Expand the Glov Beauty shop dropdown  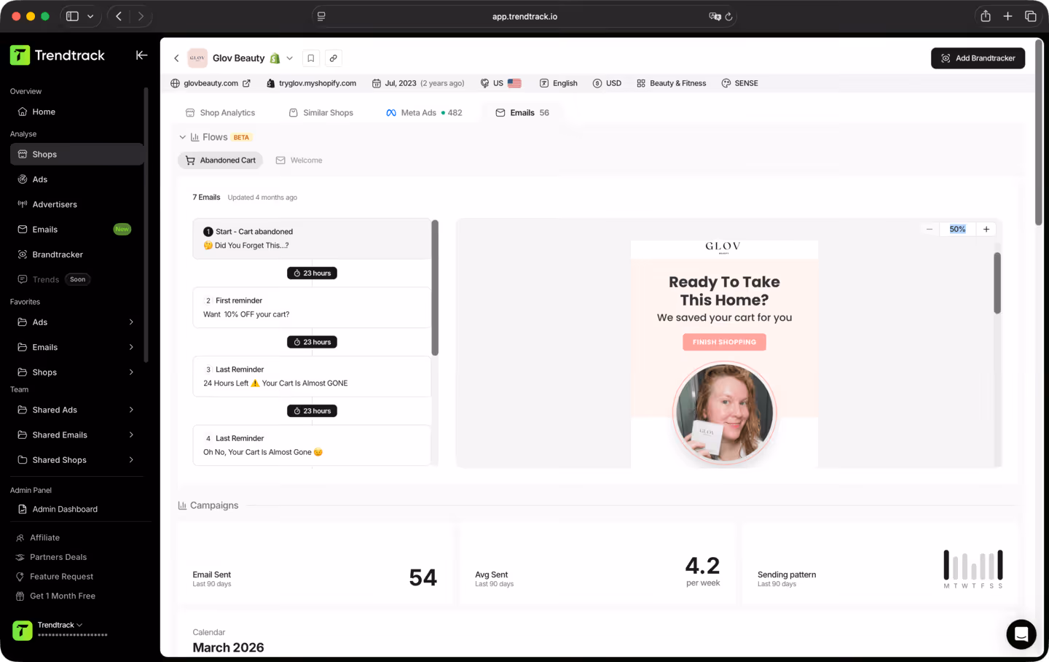290,58
